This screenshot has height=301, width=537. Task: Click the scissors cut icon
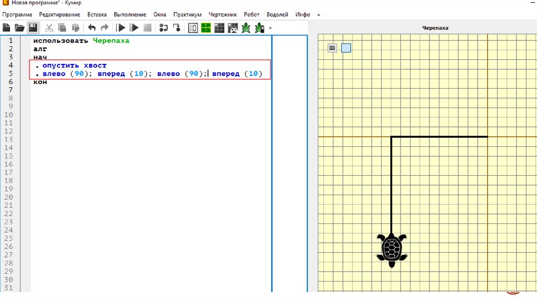(x=49, y=28)
